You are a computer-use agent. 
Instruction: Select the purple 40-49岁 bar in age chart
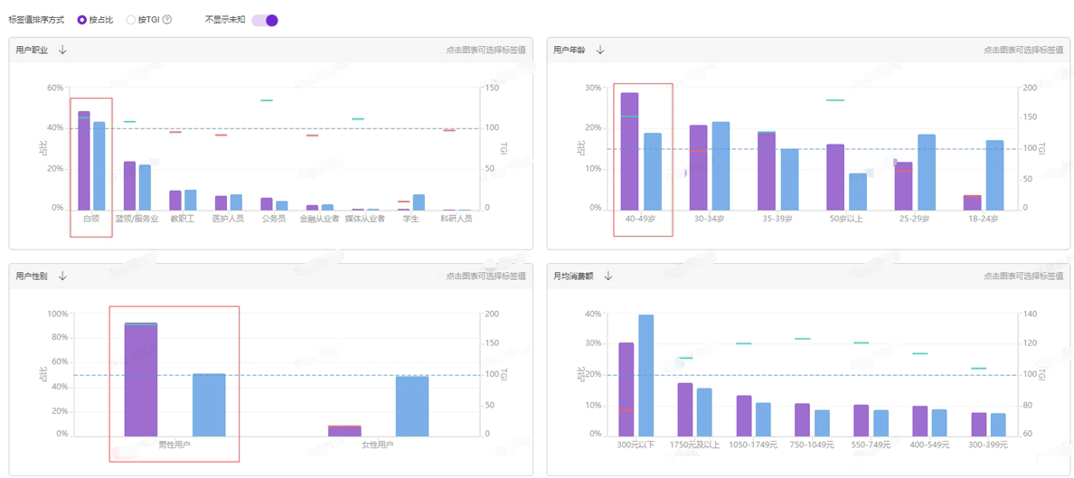[x=629, y=151]
